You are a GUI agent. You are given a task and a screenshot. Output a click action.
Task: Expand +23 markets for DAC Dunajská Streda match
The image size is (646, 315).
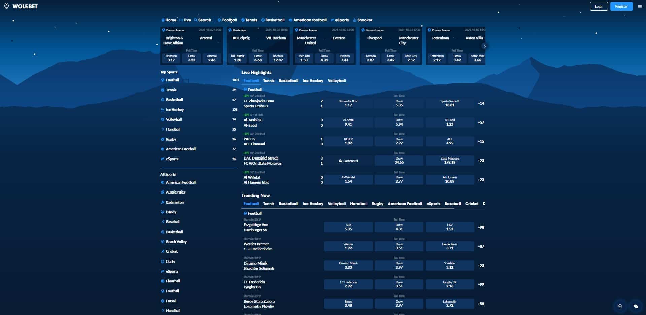point(481,161)
